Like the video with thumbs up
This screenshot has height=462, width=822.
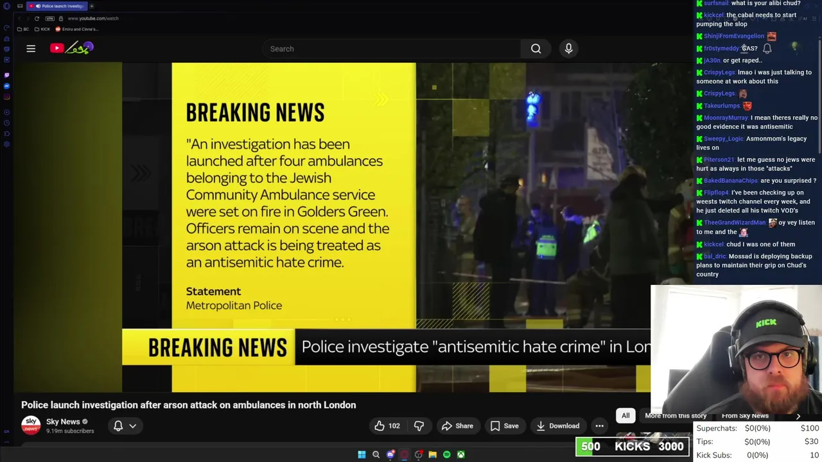[387, 425]
